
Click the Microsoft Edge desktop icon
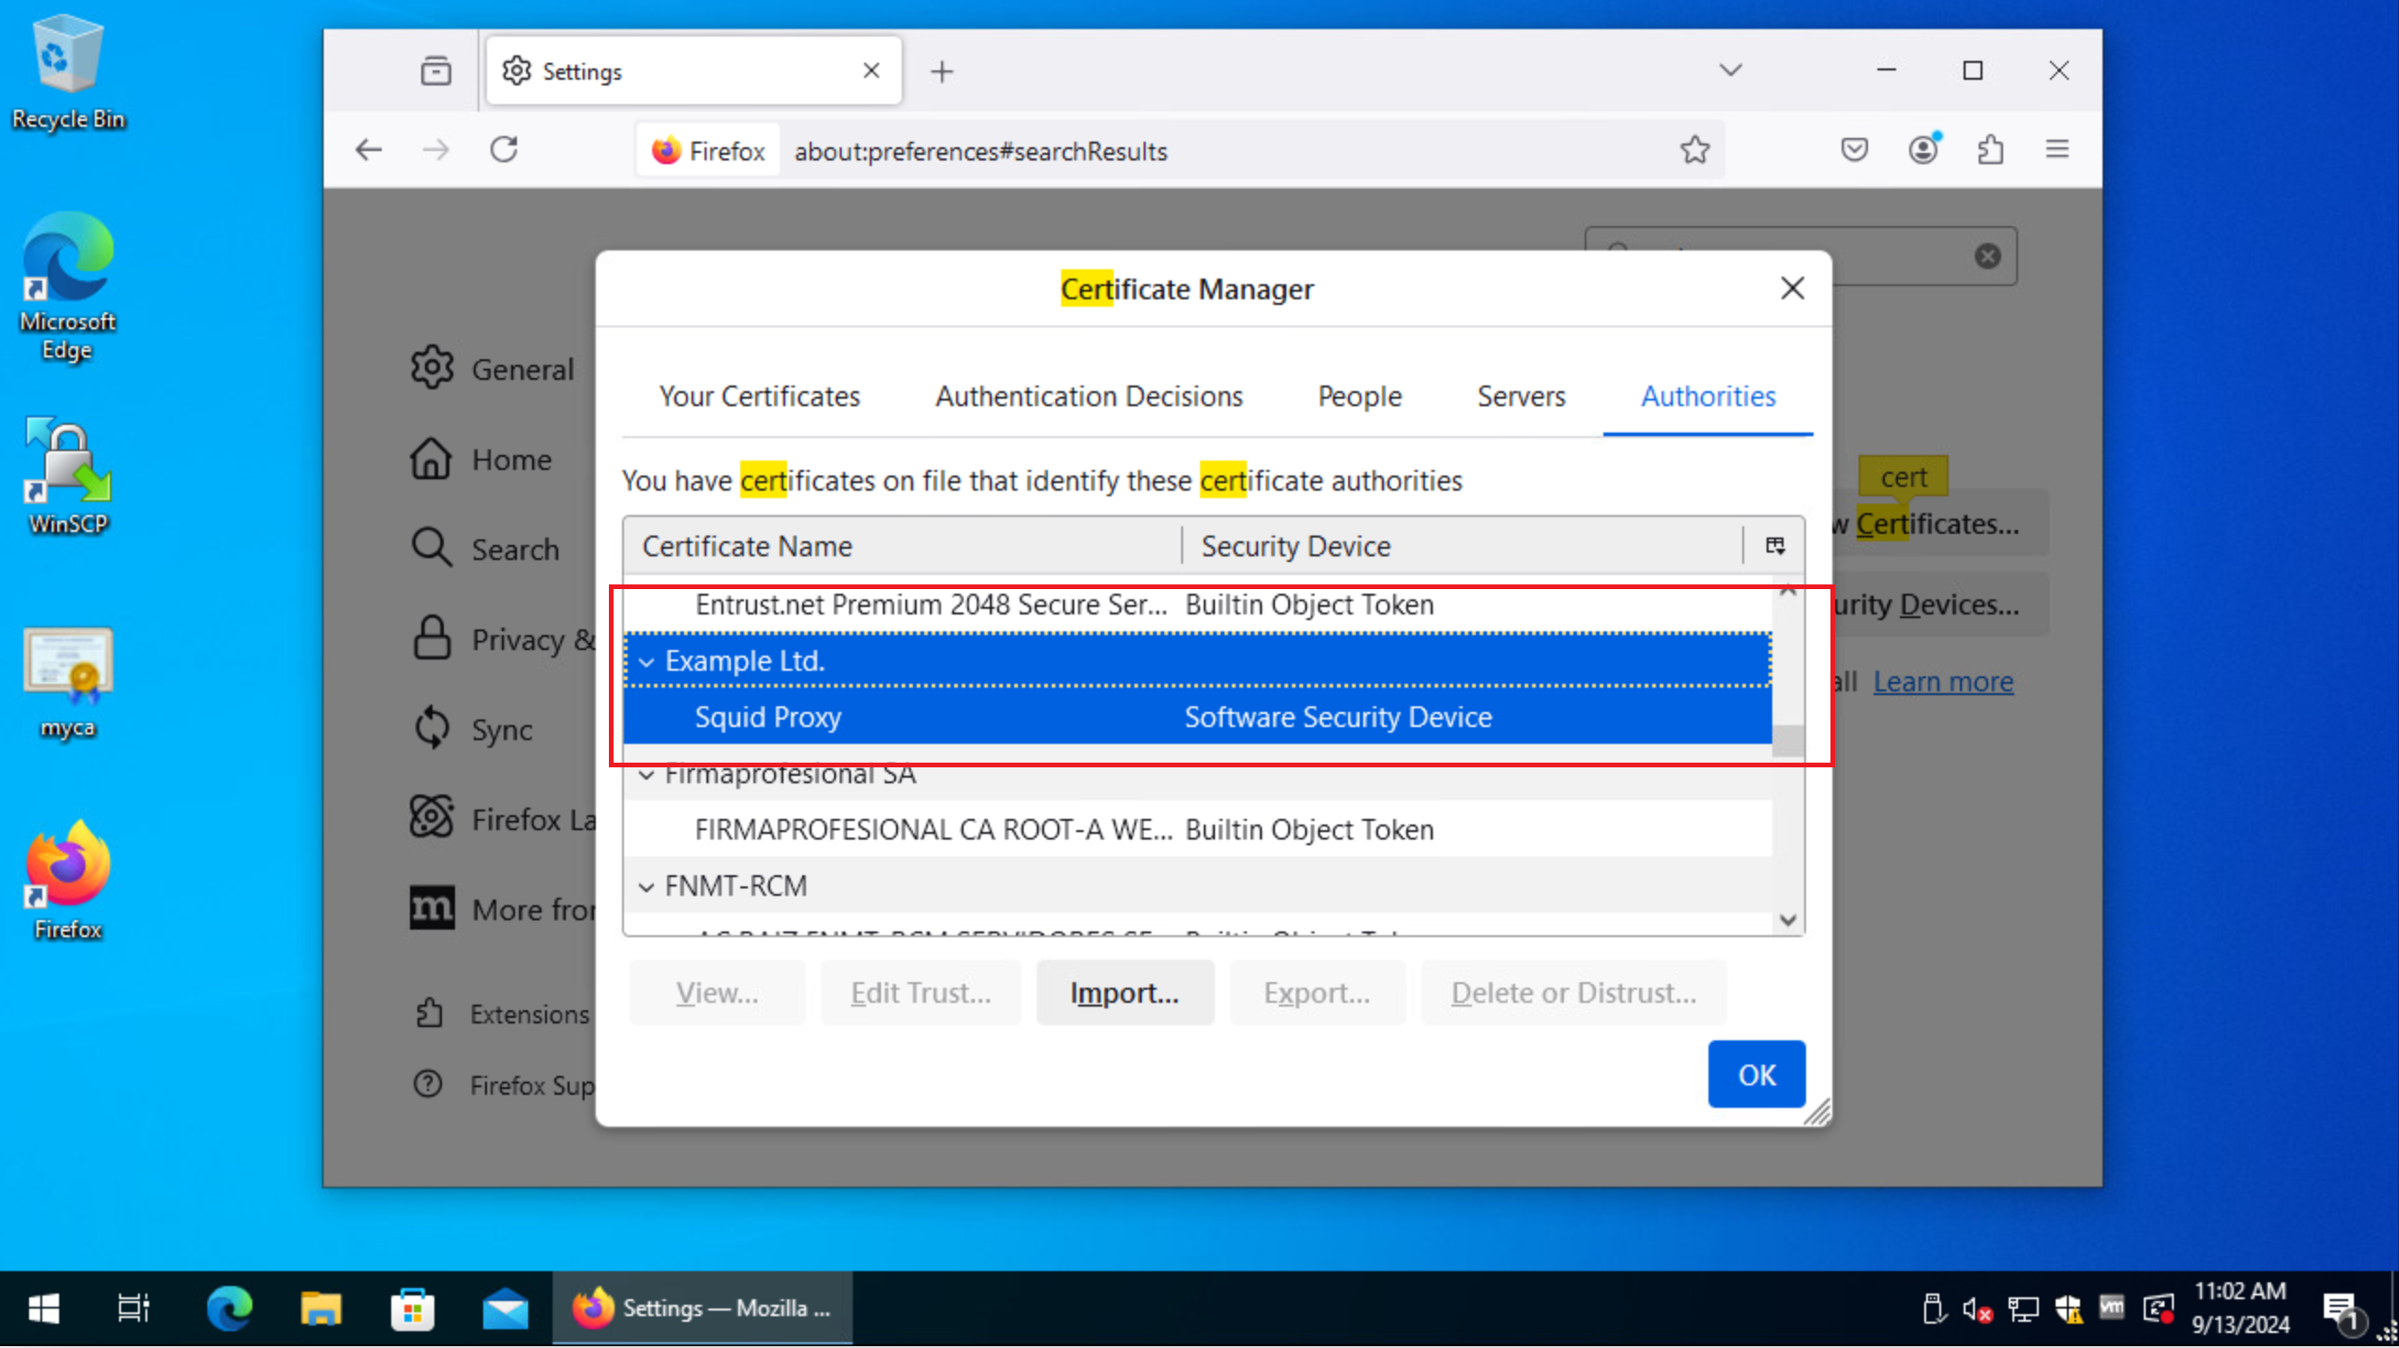point(68,287)
